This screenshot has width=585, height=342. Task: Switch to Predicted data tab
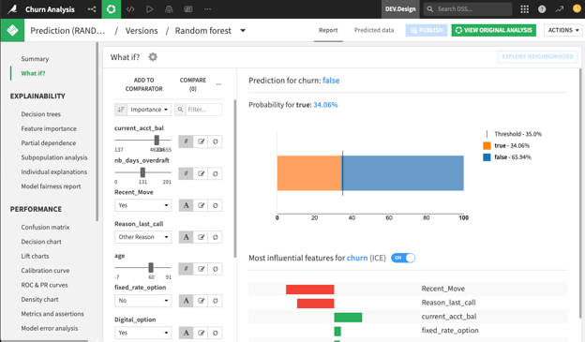click(x=374, y=30)
